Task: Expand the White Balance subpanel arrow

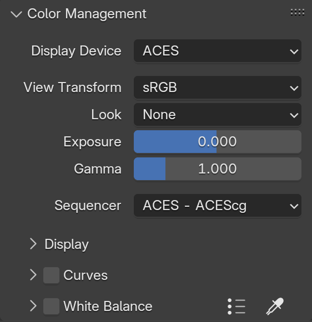Action: pos(33,306)
